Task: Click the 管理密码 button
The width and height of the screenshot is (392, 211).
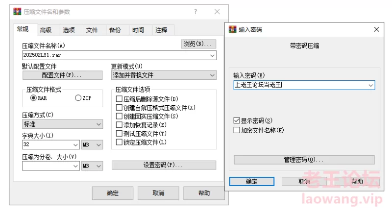Action: pyautogui.click(x=304, y=160)
